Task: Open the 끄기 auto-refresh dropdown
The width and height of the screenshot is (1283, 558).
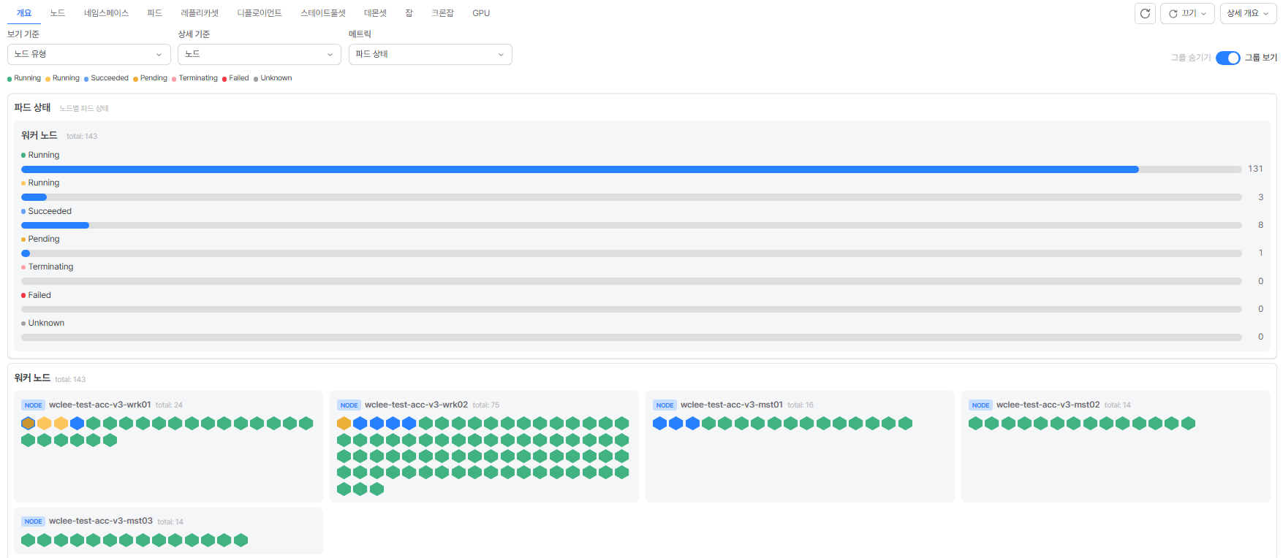Action: (x=1187, y=13)
